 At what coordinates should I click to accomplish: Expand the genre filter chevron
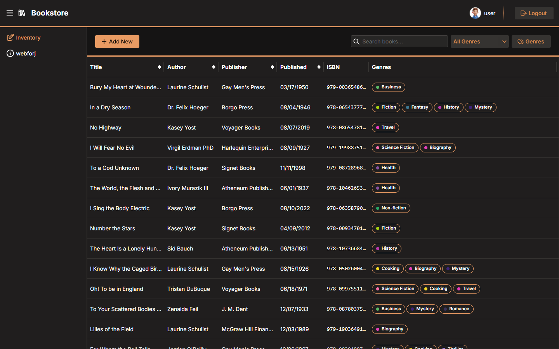(504, 41)
